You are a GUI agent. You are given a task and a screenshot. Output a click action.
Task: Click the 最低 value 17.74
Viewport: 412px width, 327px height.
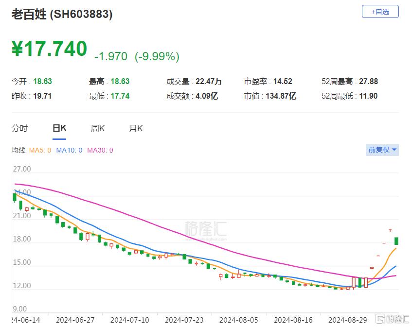120,96
